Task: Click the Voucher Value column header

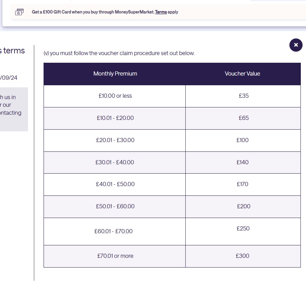Action: pyautogui.click(x=242, y=74)
